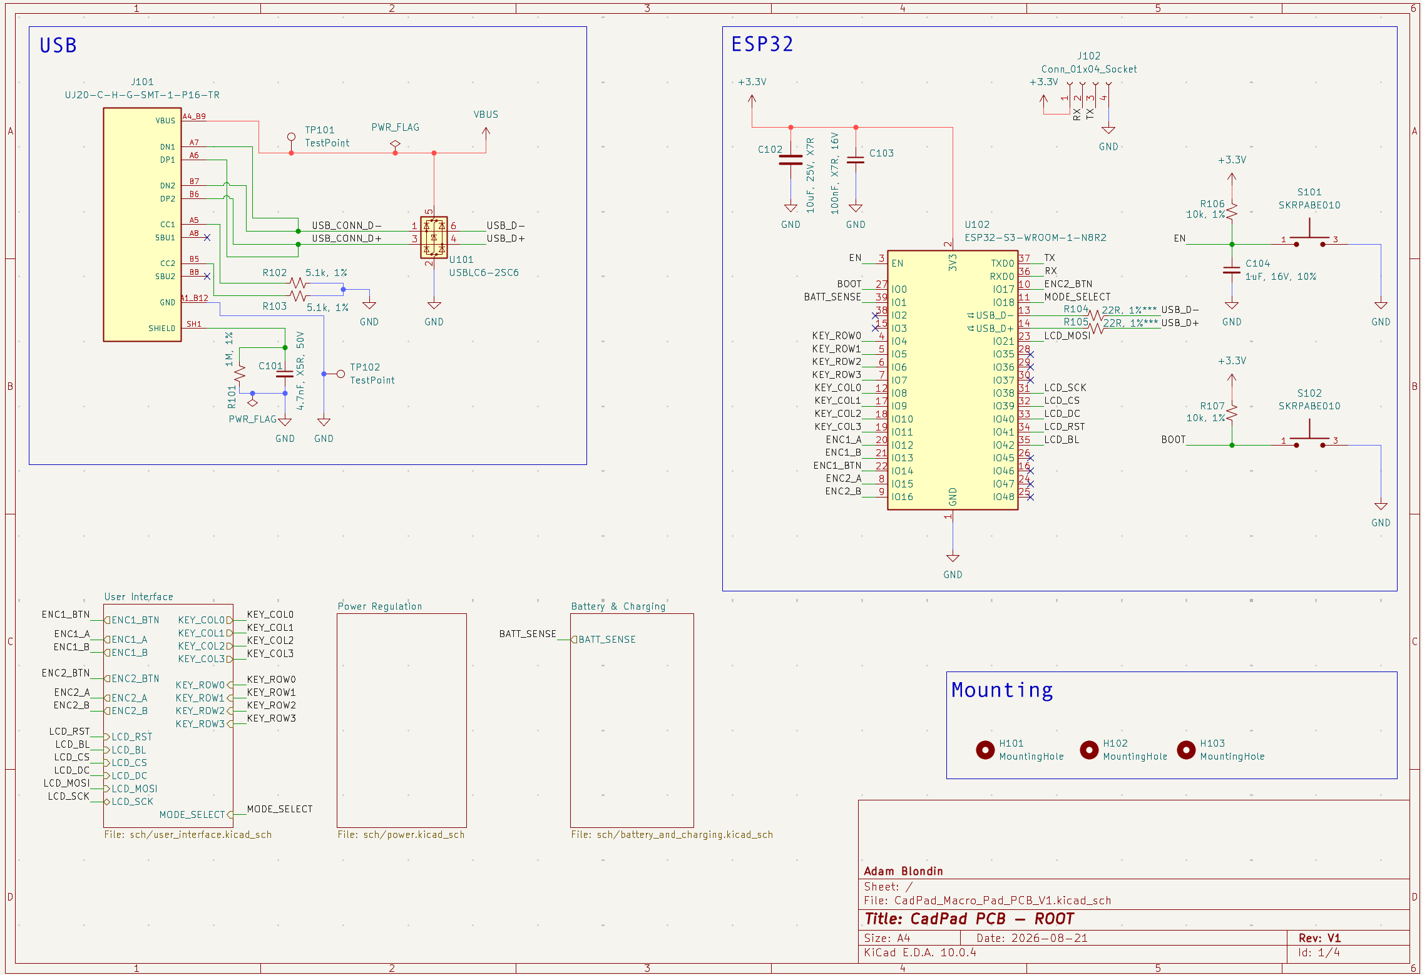Click the ENC2_BTN hierarchical pin
The height and width of the screenshot is (975, 1422).
132,678
